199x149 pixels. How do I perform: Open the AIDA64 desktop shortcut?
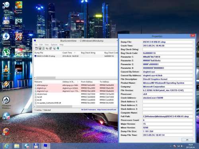coord(19,39)
